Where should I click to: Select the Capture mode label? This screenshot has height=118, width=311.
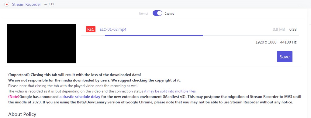click(169, 14)
